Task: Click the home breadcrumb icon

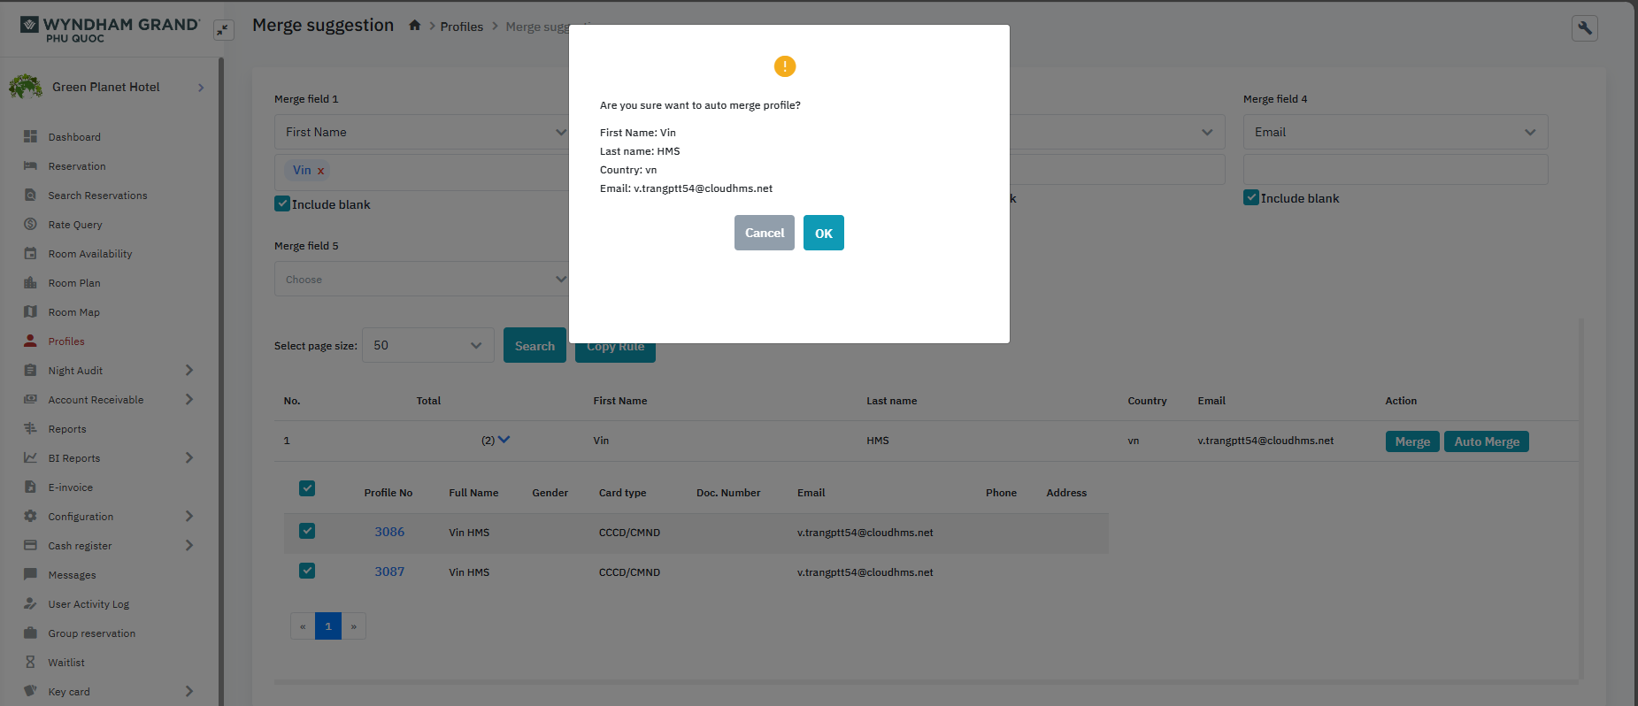Action: click(x=414, y=26)
